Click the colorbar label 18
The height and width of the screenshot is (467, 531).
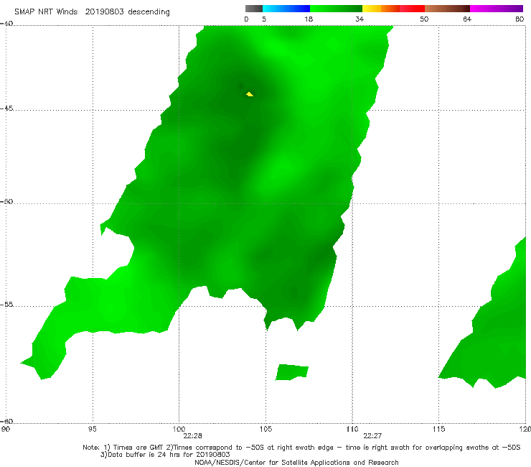tap(309, 19)
